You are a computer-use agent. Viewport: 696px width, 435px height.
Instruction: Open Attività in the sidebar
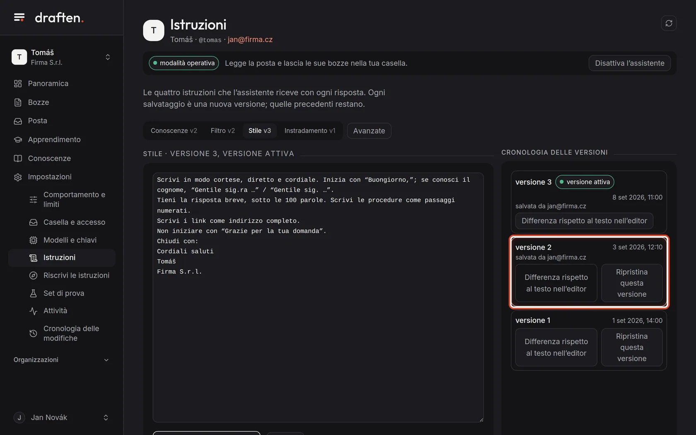(61, 311)
